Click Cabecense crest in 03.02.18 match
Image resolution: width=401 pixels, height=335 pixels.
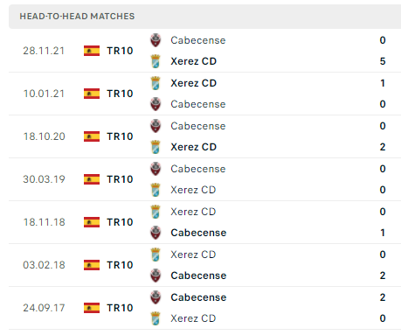coord(156,276)
